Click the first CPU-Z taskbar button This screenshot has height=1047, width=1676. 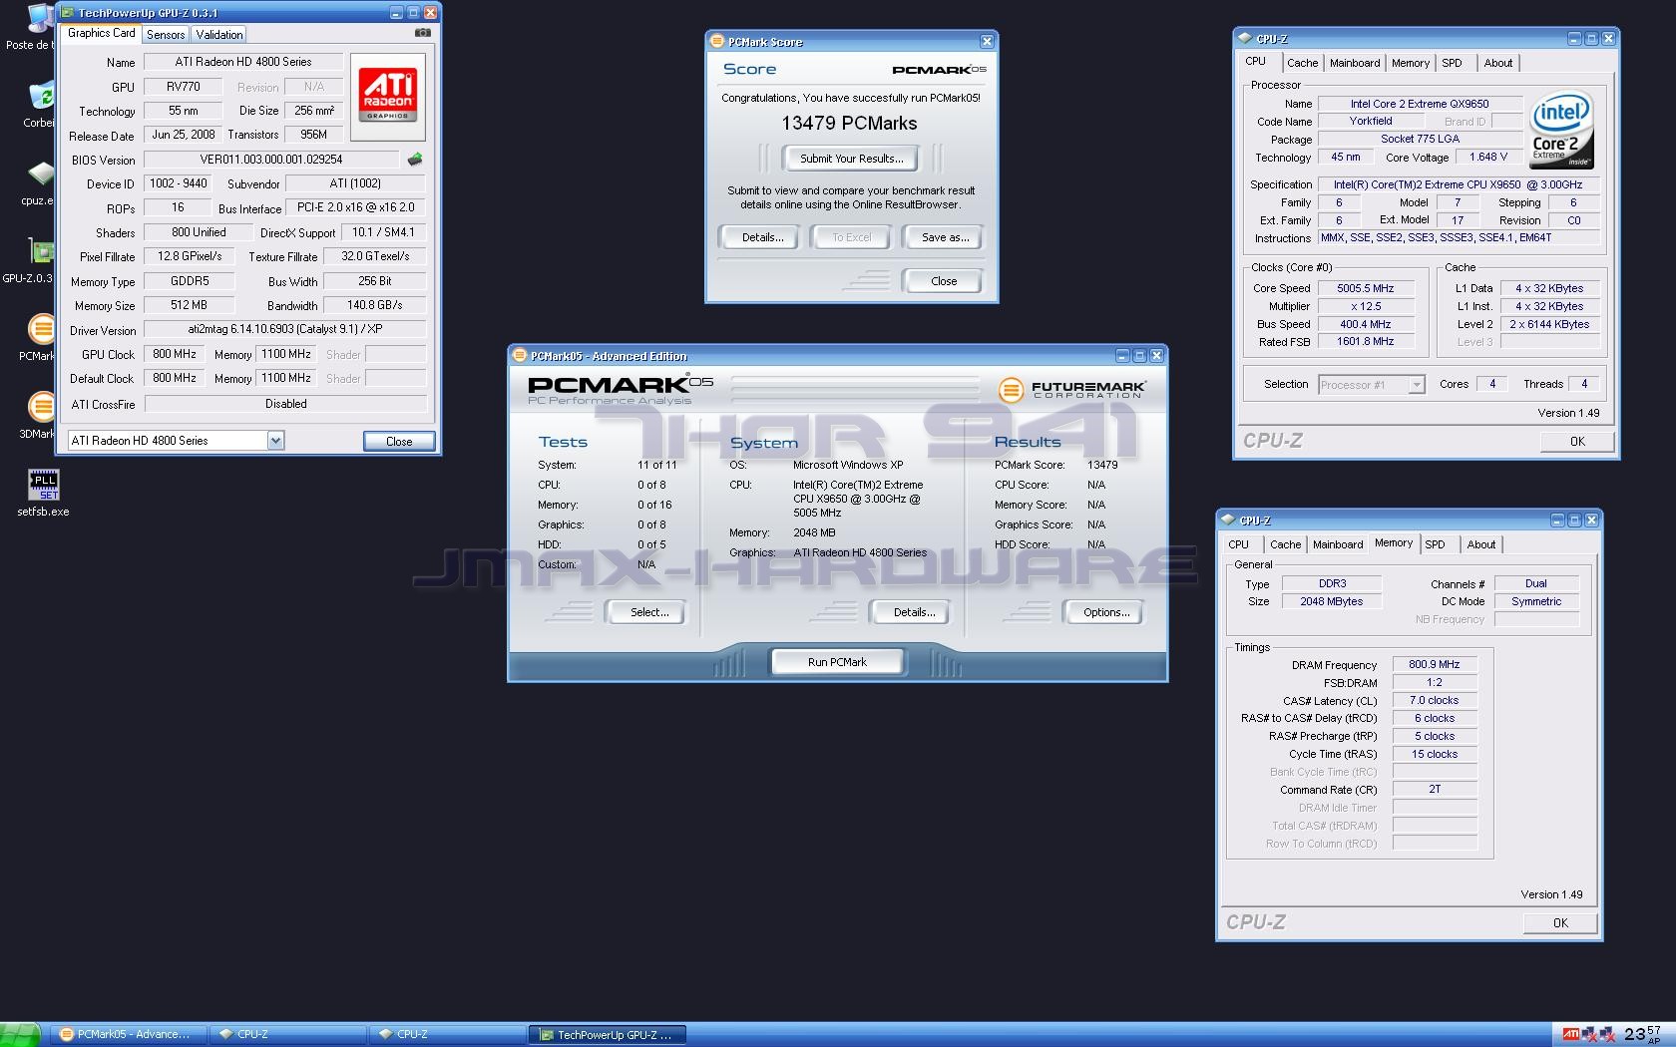[287, 1034]
